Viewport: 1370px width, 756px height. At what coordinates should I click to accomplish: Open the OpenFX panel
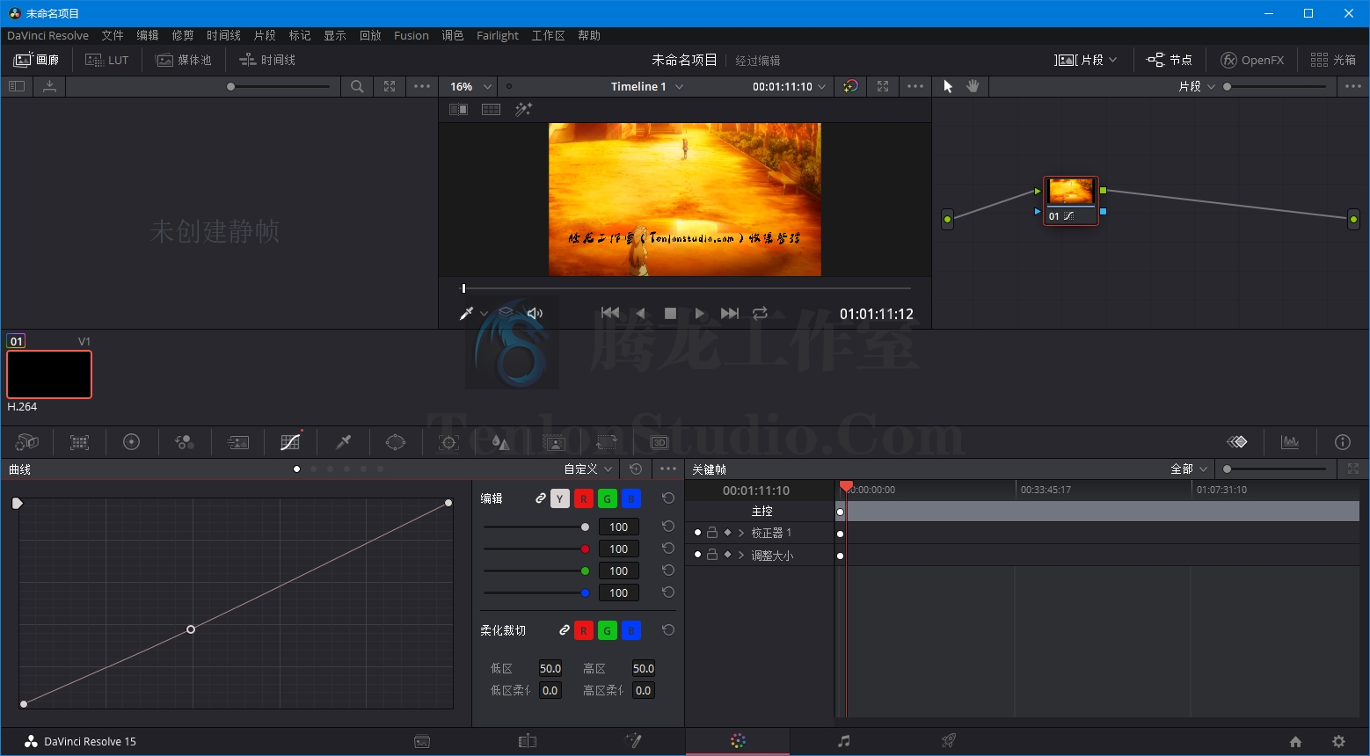pyautogui.click(x=1252, y=60)
